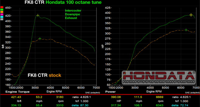200x107 pixels.
Task: Pick the cyan run color swatch
Action: coord(2,17)
